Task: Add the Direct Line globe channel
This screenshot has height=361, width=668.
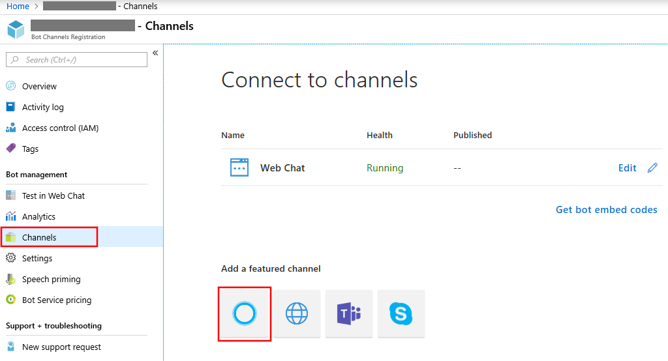Action: pyautogui.click(x=297, y=313)
